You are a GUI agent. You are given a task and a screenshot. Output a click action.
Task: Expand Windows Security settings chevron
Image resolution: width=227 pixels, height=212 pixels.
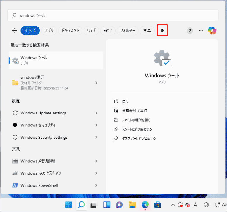[96, 137]
